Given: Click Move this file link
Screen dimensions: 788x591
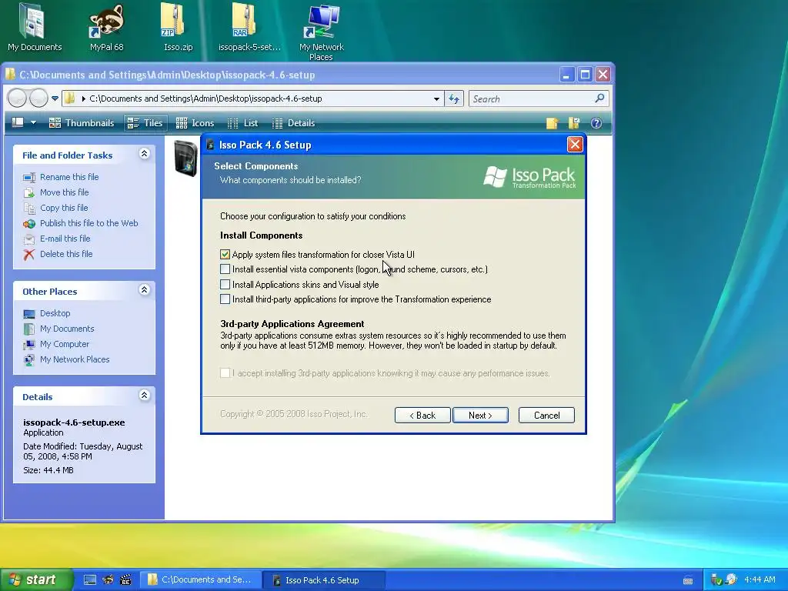Looking at the screenshot, I should coord(65,192).
